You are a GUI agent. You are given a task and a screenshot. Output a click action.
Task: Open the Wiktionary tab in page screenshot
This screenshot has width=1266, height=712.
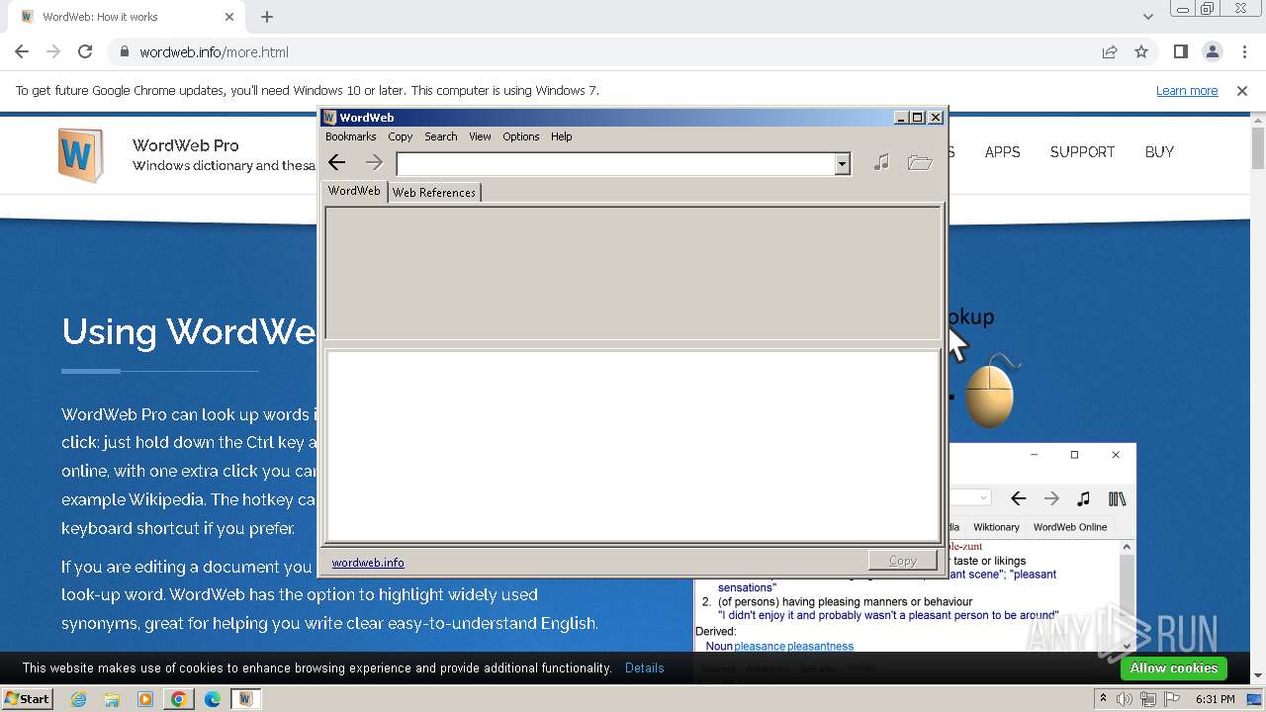click(996, 527)
